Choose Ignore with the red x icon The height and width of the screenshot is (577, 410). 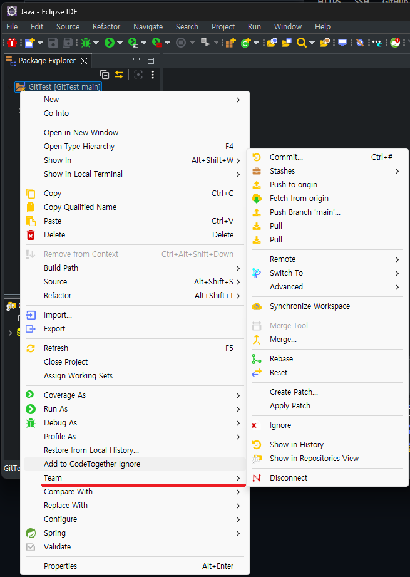(x=327, y=425)
